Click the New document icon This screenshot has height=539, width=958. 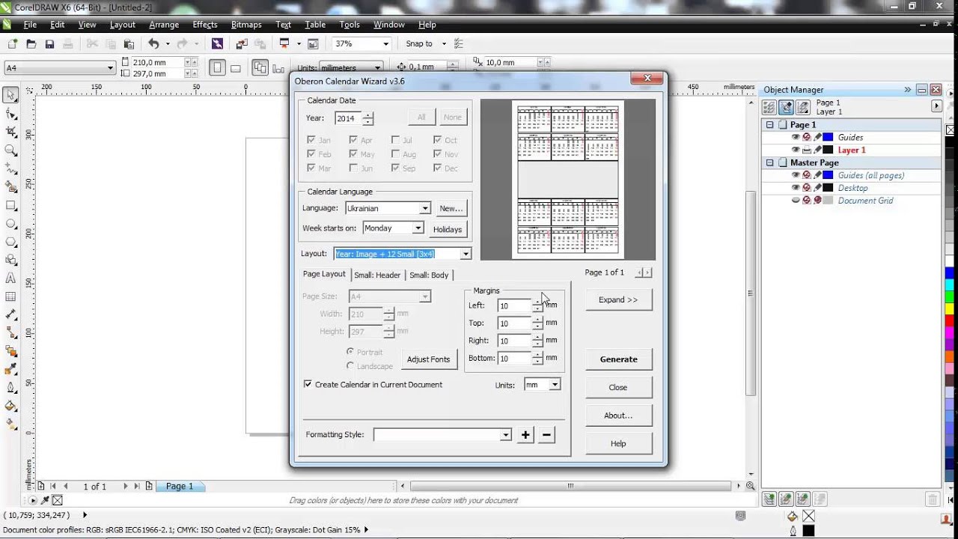pos(12,44)
